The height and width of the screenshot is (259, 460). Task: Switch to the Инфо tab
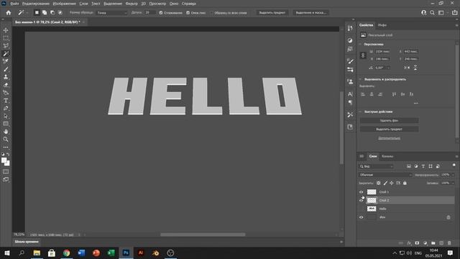[x=382, y=25]
